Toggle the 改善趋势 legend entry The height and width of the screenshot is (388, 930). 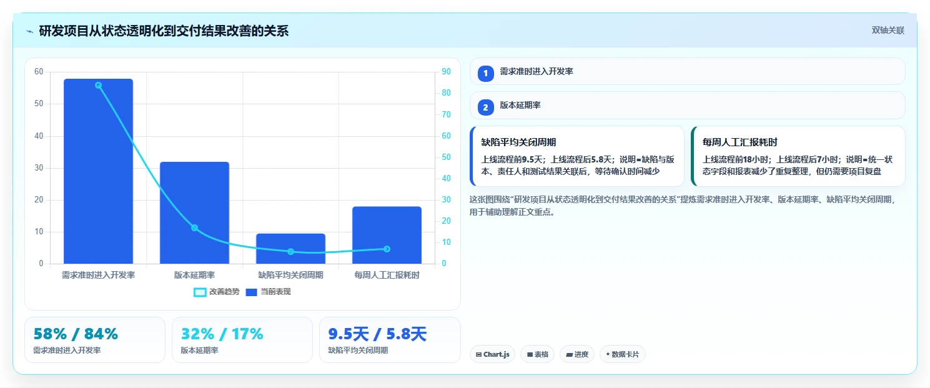(217, 292)
